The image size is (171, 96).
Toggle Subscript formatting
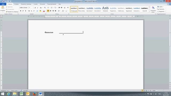point(32,11)
